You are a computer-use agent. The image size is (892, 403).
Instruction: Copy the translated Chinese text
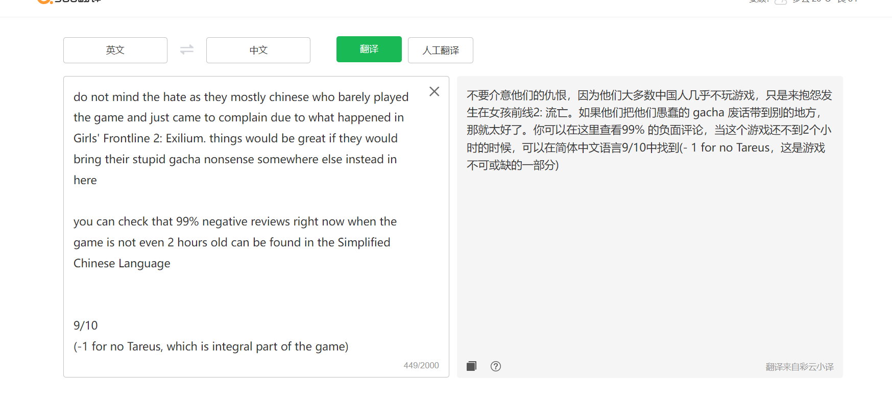pyautogui.click(x=471, y=366)
